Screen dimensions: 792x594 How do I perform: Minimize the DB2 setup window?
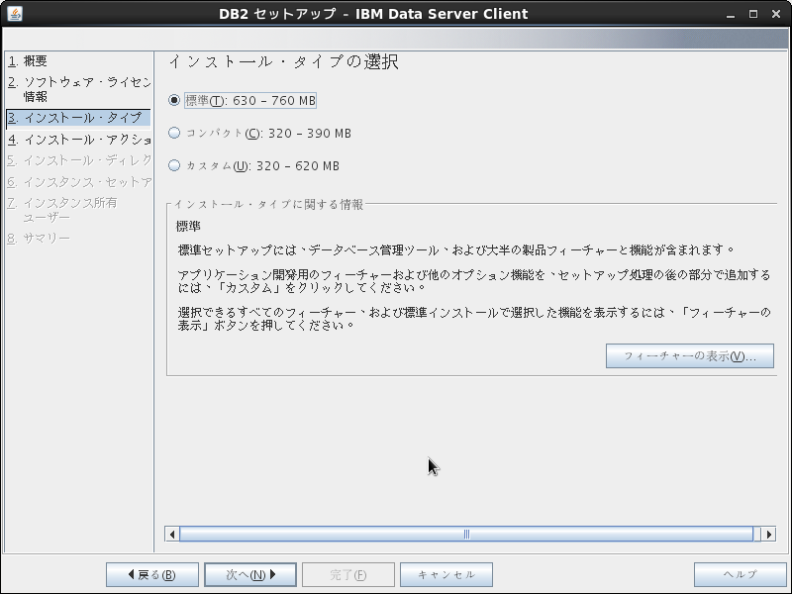[x=731, y=14]
